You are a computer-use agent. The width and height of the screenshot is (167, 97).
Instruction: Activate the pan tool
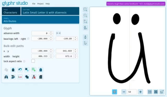[115, 92]
